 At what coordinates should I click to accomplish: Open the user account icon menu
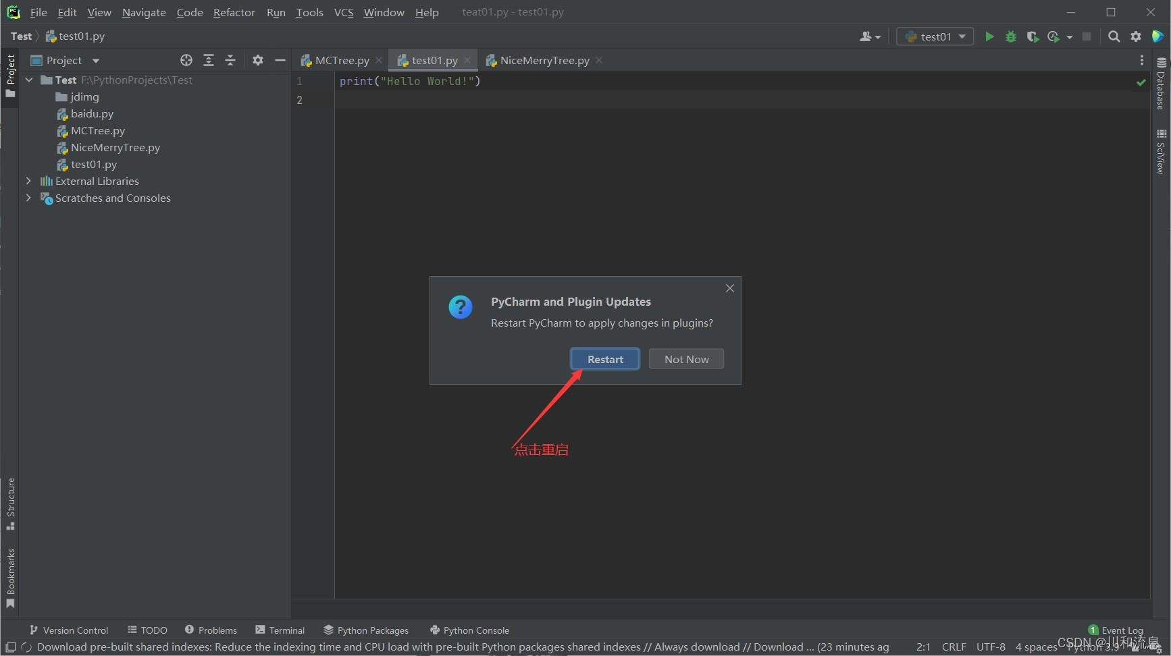(870, 36)
